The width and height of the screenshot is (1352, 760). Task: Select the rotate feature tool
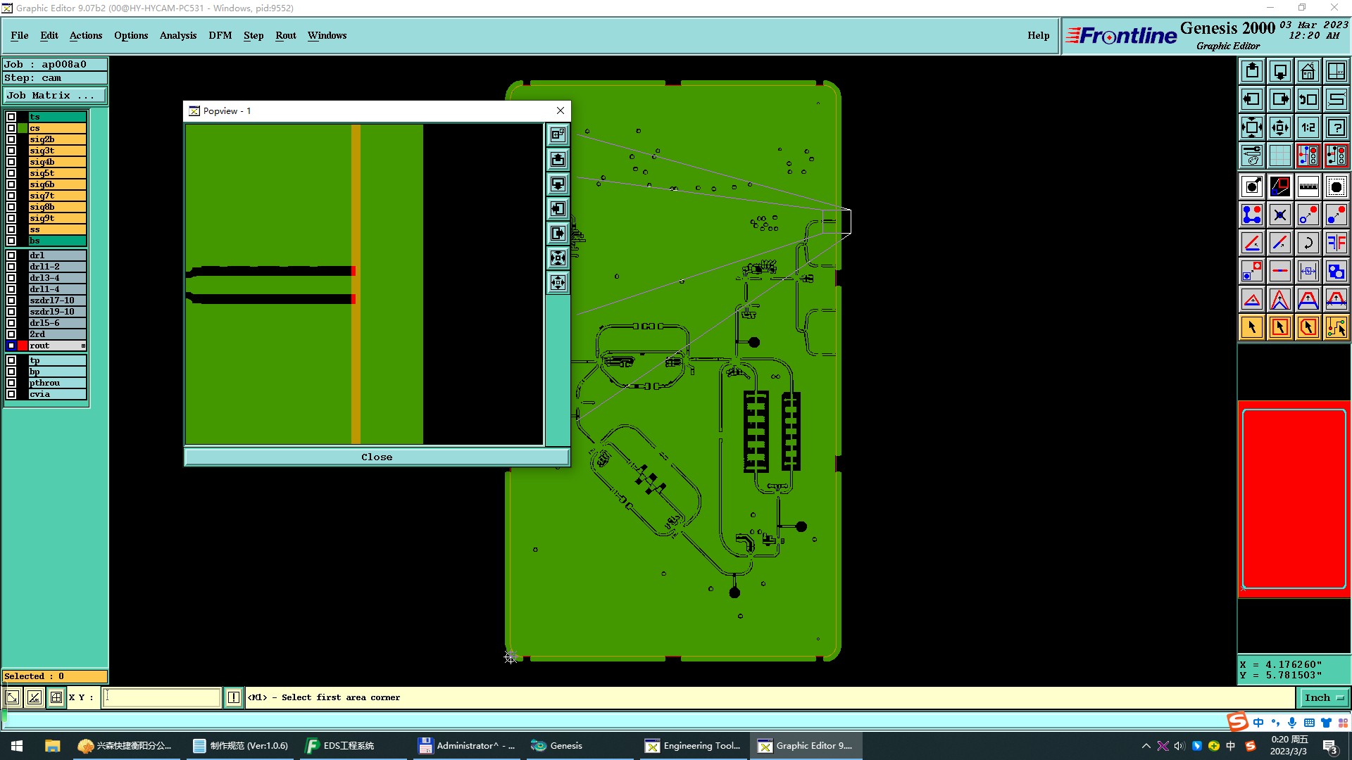[x=1308, y=243]
